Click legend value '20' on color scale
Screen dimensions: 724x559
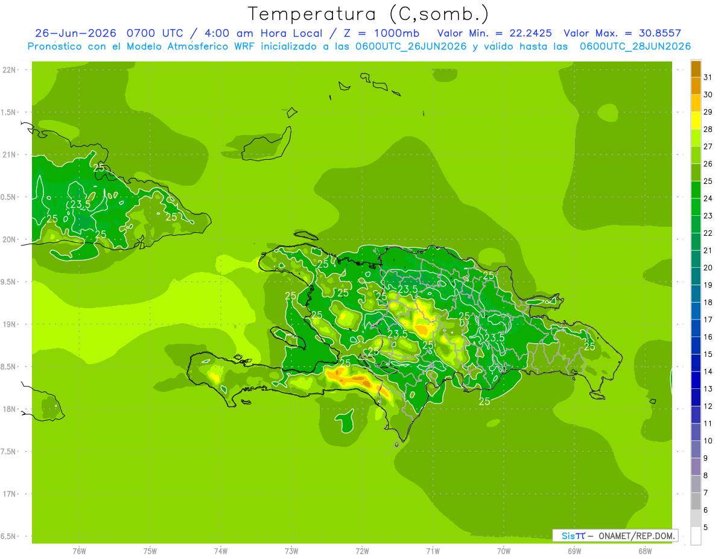(708, 268)
